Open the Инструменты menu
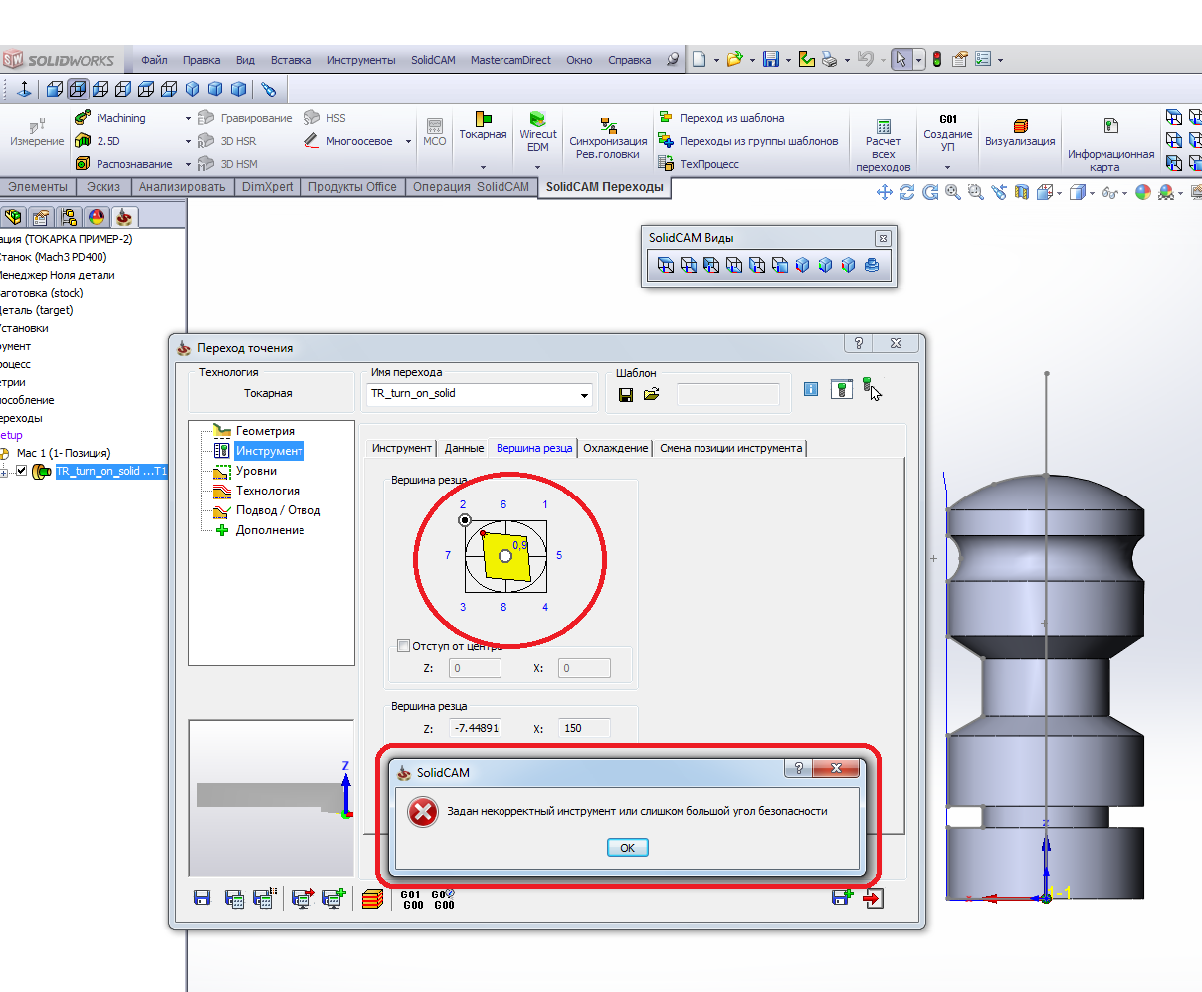The width and height of the screenshot is (1202, 992). click(361, 60)
